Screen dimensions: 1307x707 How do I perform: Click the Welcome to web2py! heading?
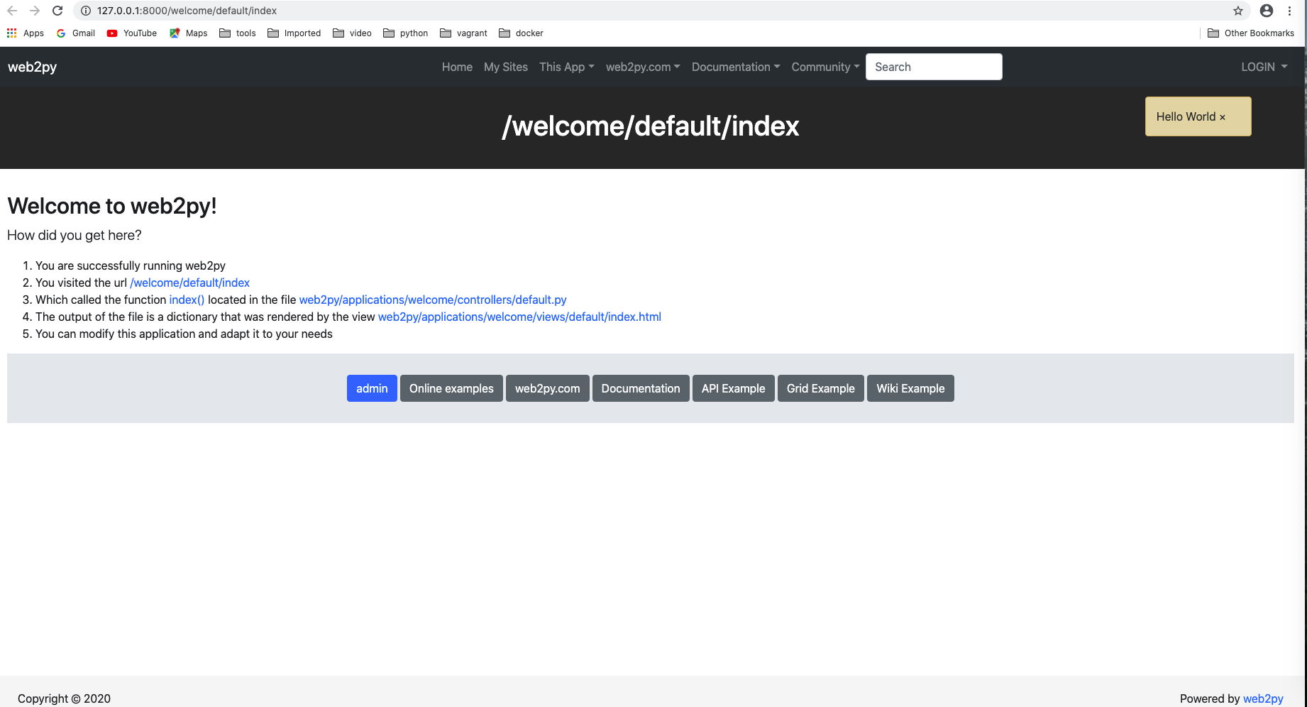(112, 206)
